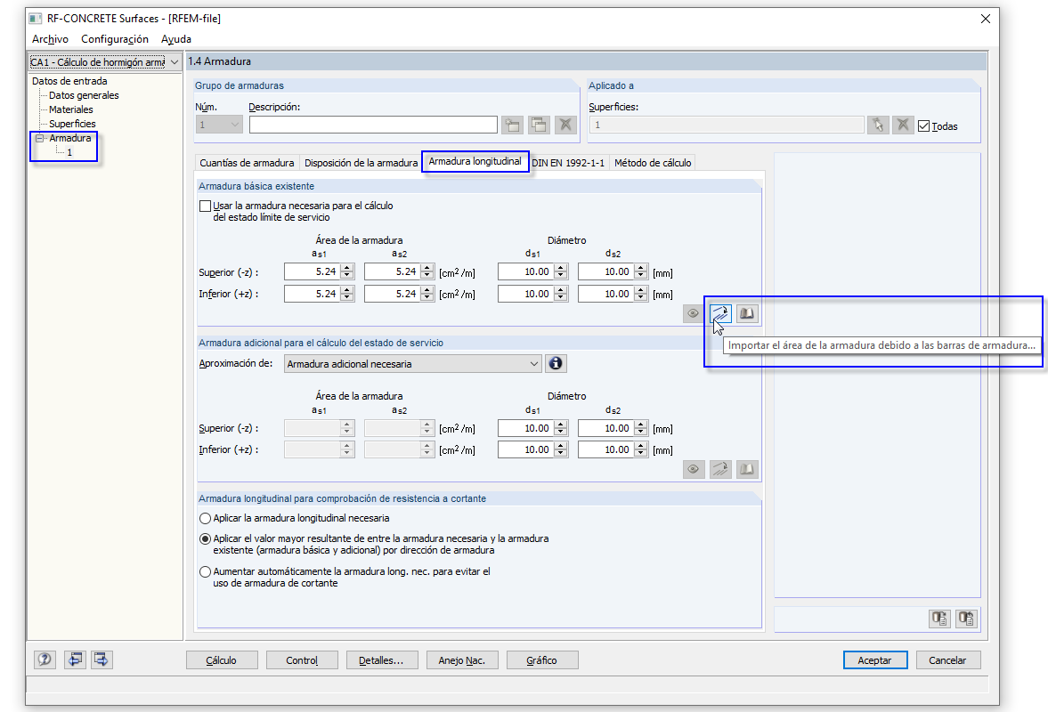Go to previous input window
This screenshot has width=1048, height=712.
[75, 659]
